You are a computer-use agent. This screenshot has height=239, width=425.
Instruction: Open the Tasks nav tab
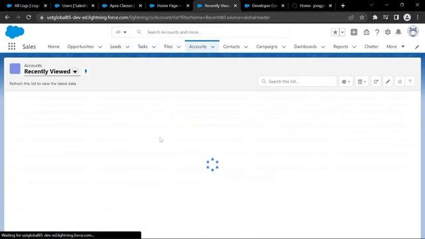[x=143, y=46]
